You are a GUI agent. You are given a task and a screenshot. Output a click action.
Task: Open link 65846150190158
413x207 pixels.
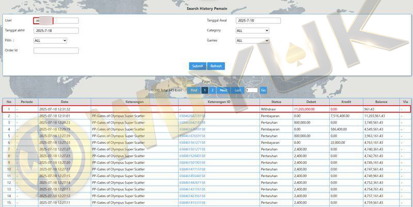[192, 163]
